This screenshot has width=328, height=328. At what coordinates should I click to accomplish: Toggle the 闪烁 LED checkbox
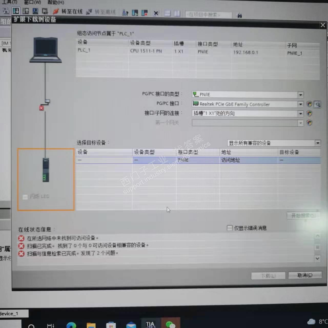point(25,197)
